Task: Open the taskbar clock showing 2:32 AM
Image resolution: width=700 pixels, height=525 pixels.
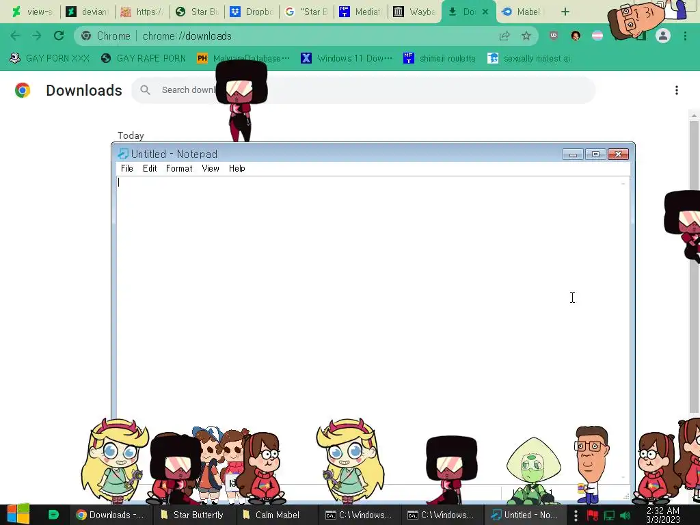Action: pyautogui.click(x=663, y=515)
